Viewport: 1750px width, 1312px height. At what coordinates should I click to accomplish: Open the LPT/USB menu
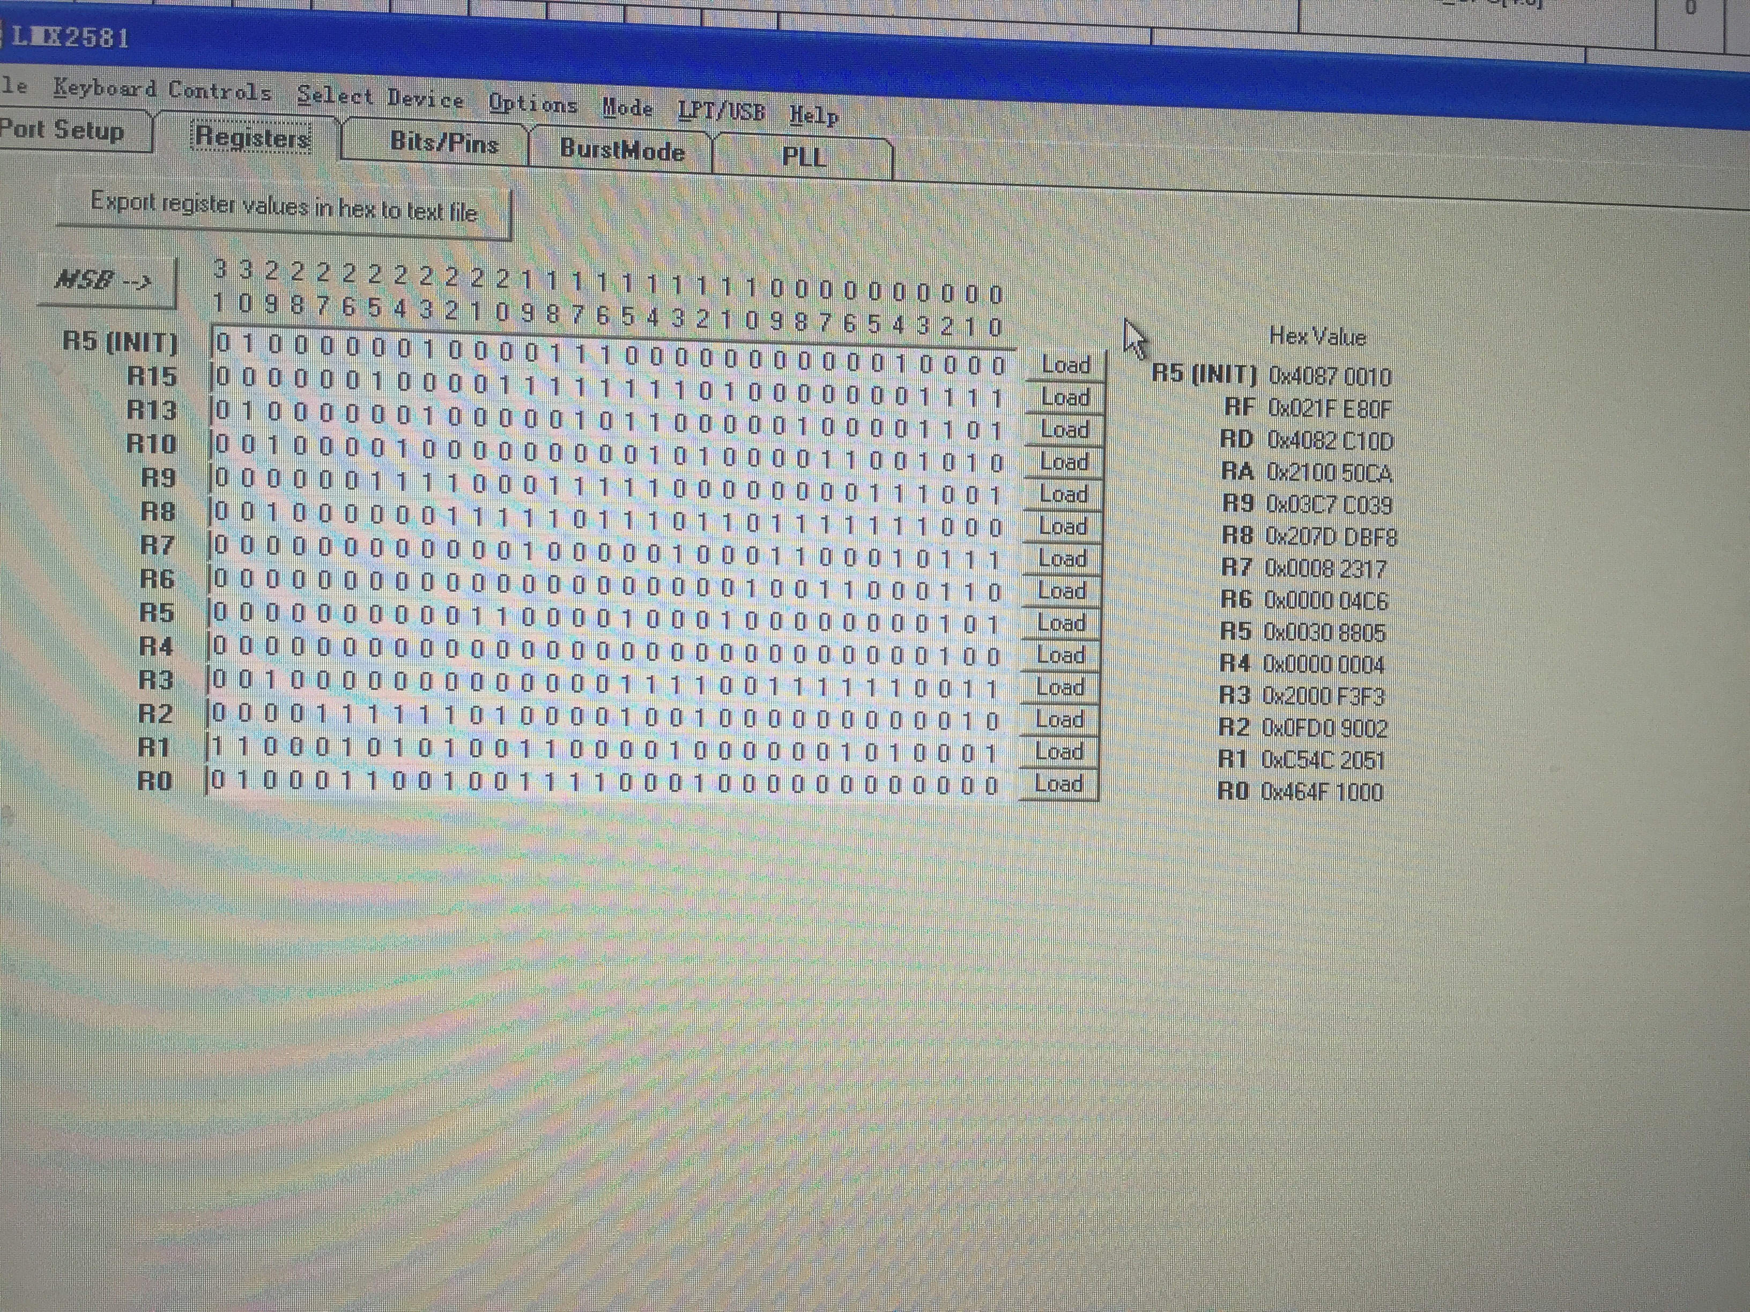pos(722,111)
